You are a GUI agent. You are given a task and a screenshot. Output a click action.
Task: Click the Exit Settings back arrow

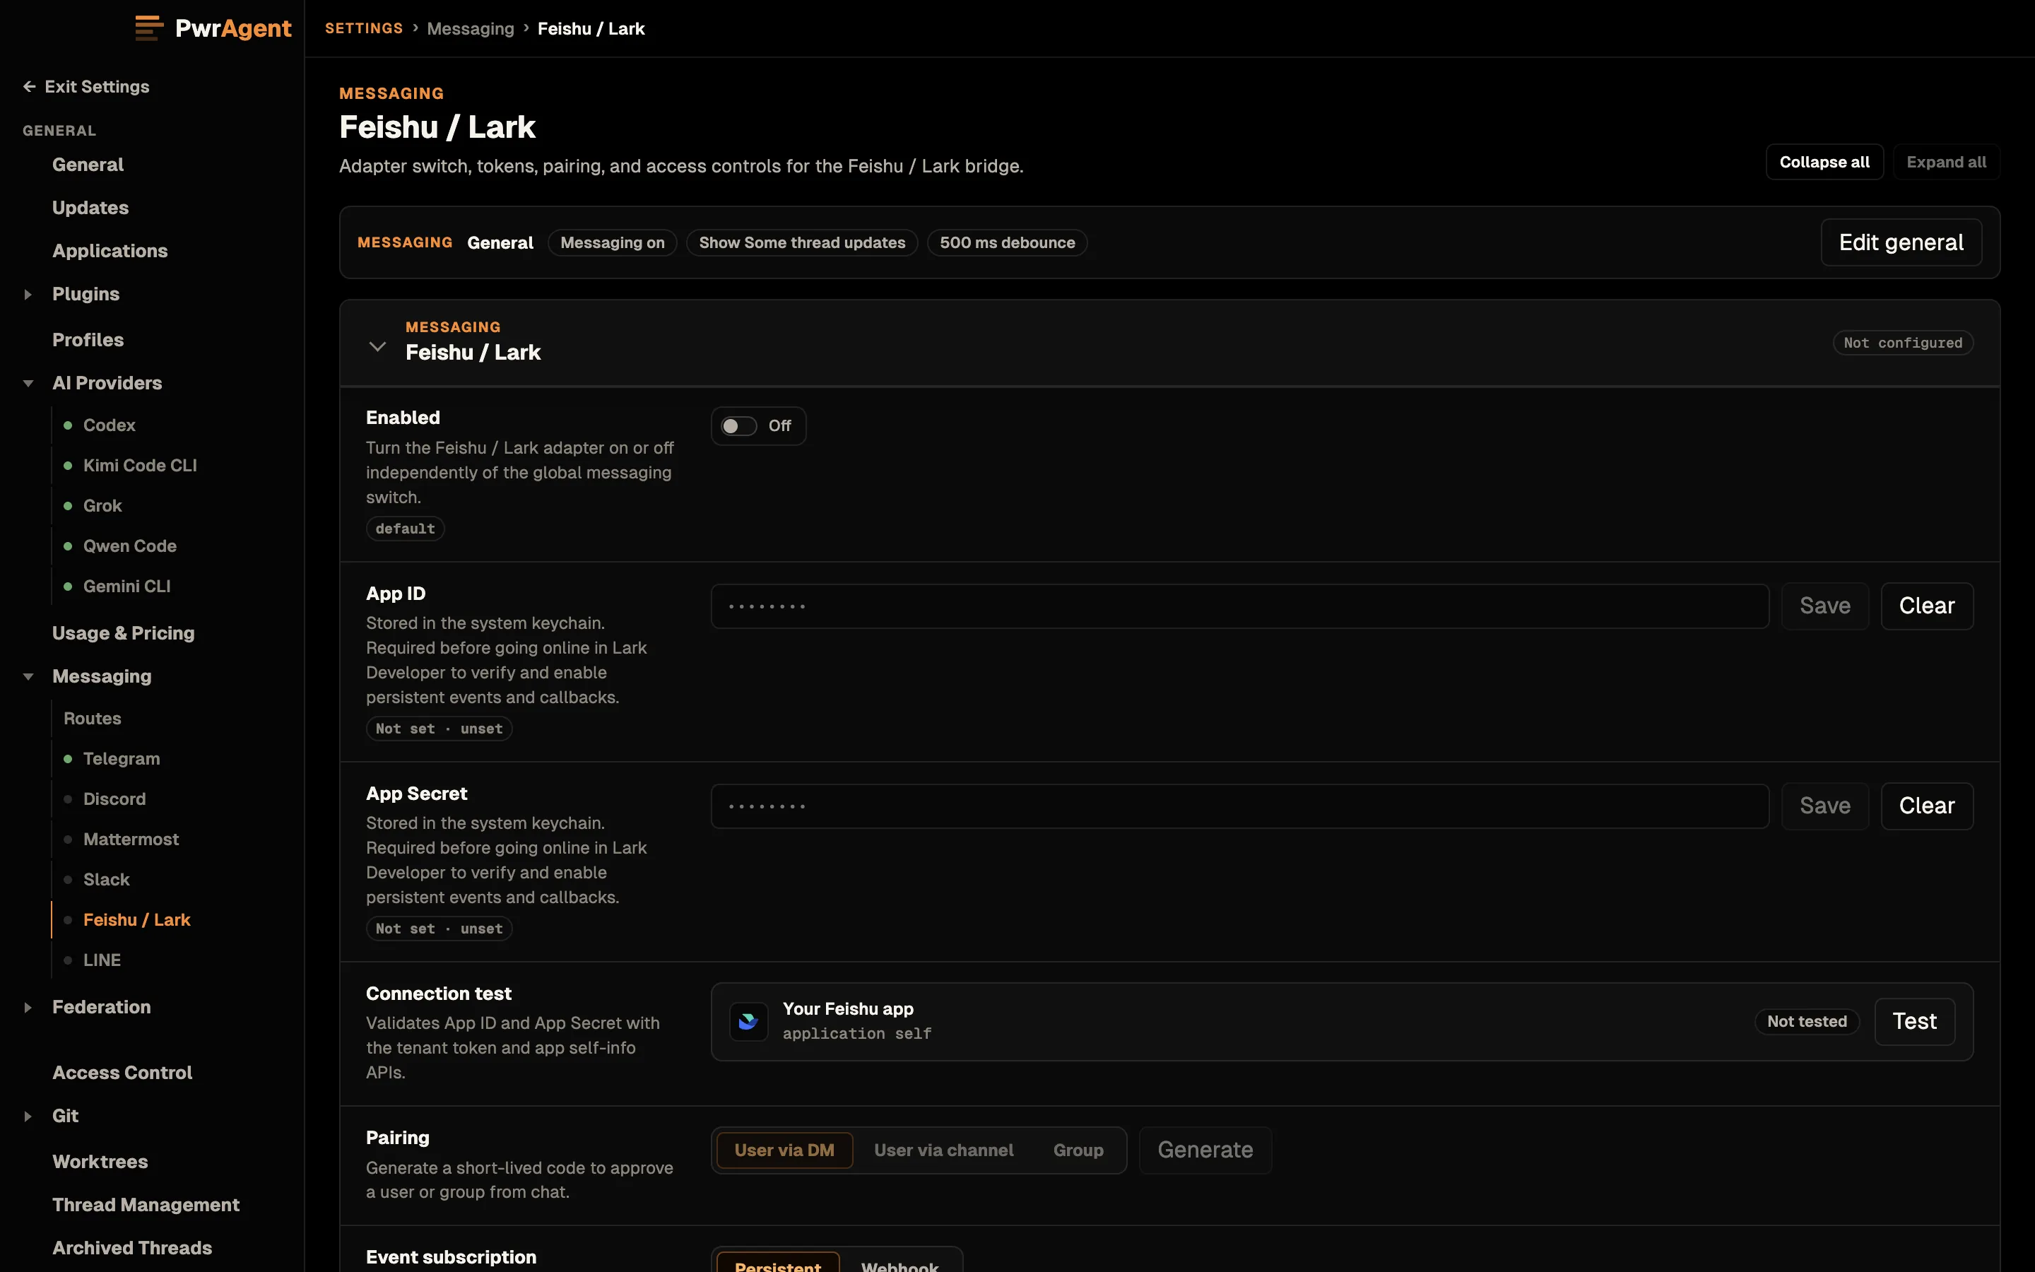point(30,87)
